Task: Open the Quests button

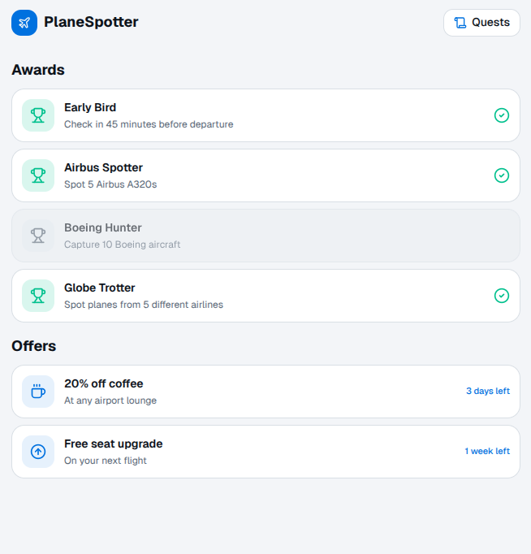Action: click(481, 23)
